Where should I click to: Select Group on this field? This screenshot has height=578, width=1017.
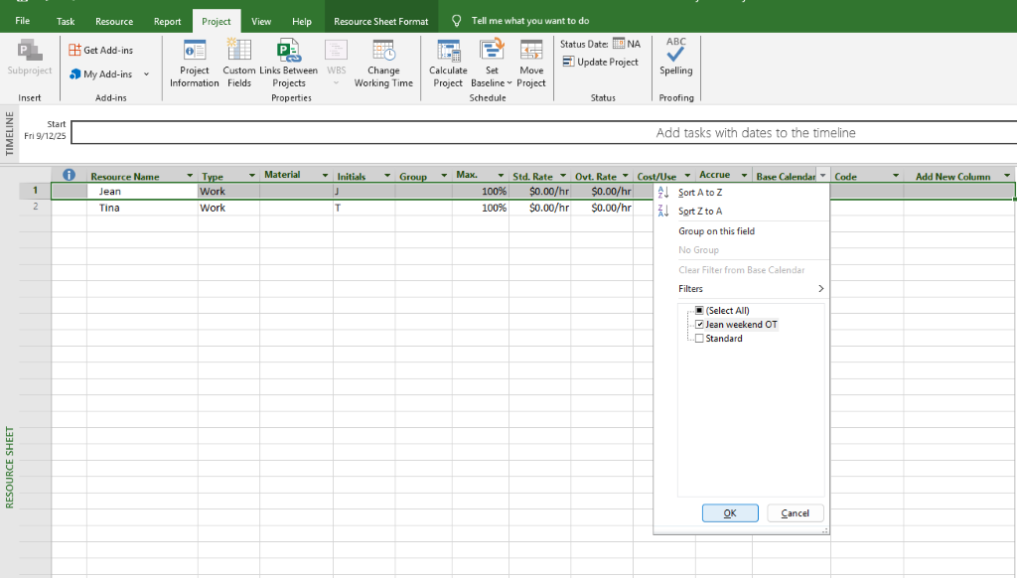tap(716, 231)
